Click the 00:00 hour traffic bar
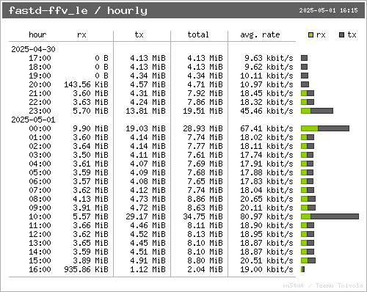367x292 pixels. [x=325, y=128]
